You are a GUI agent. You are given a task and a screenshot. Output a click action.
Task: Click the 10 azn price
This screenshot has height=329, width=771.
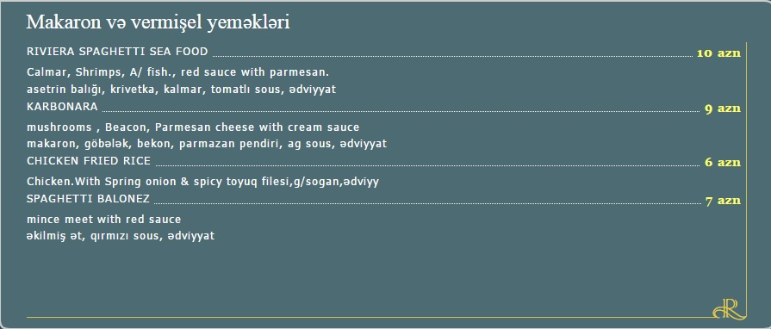pyautogui.click(x=718, y=53)
